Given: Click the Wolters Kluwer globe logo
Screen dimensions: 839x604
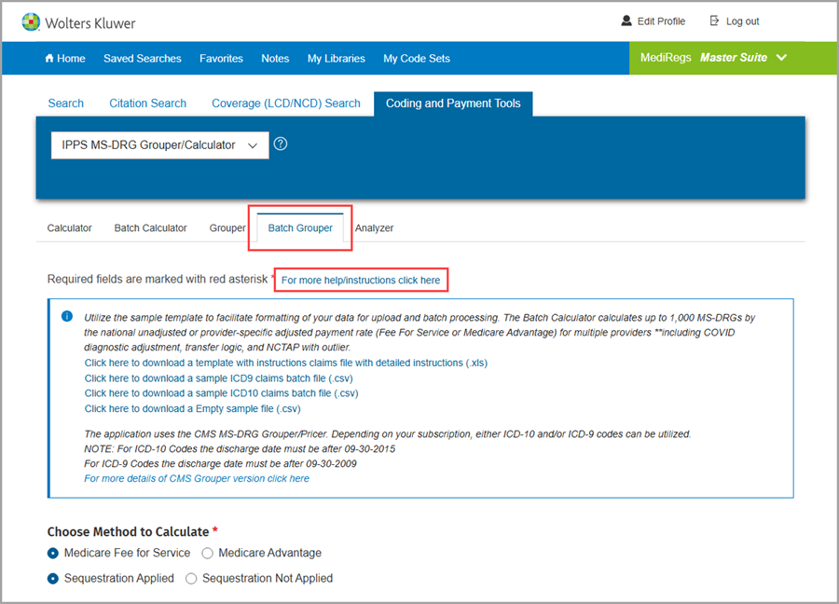Looking at the screenshot, I should tap(31, 22).
